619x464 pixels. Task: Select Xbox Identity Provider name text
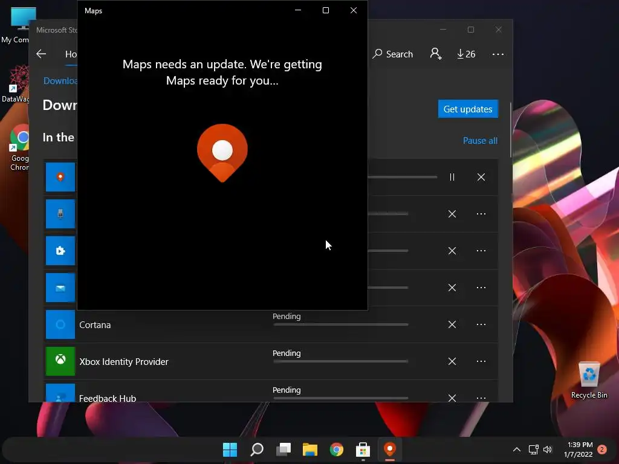pos(123,362)
